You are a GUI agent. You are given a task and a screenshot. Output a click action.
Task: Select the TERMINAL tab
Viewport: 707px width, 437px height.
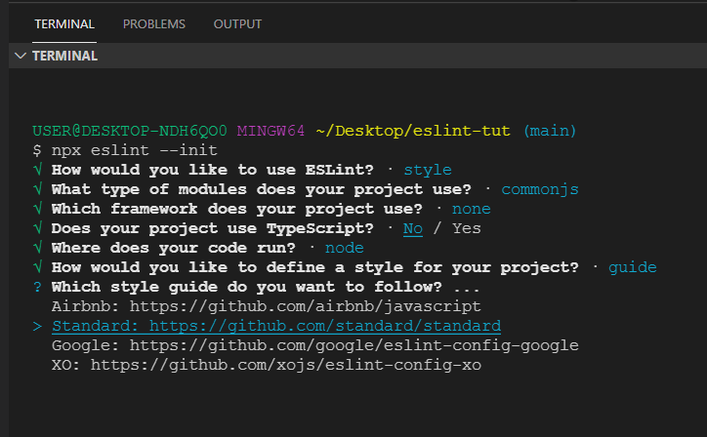click(x=64, y=23)
